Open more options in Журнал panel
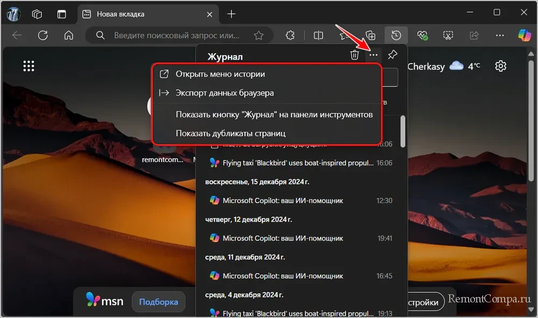538x318 pixels. 373,55
